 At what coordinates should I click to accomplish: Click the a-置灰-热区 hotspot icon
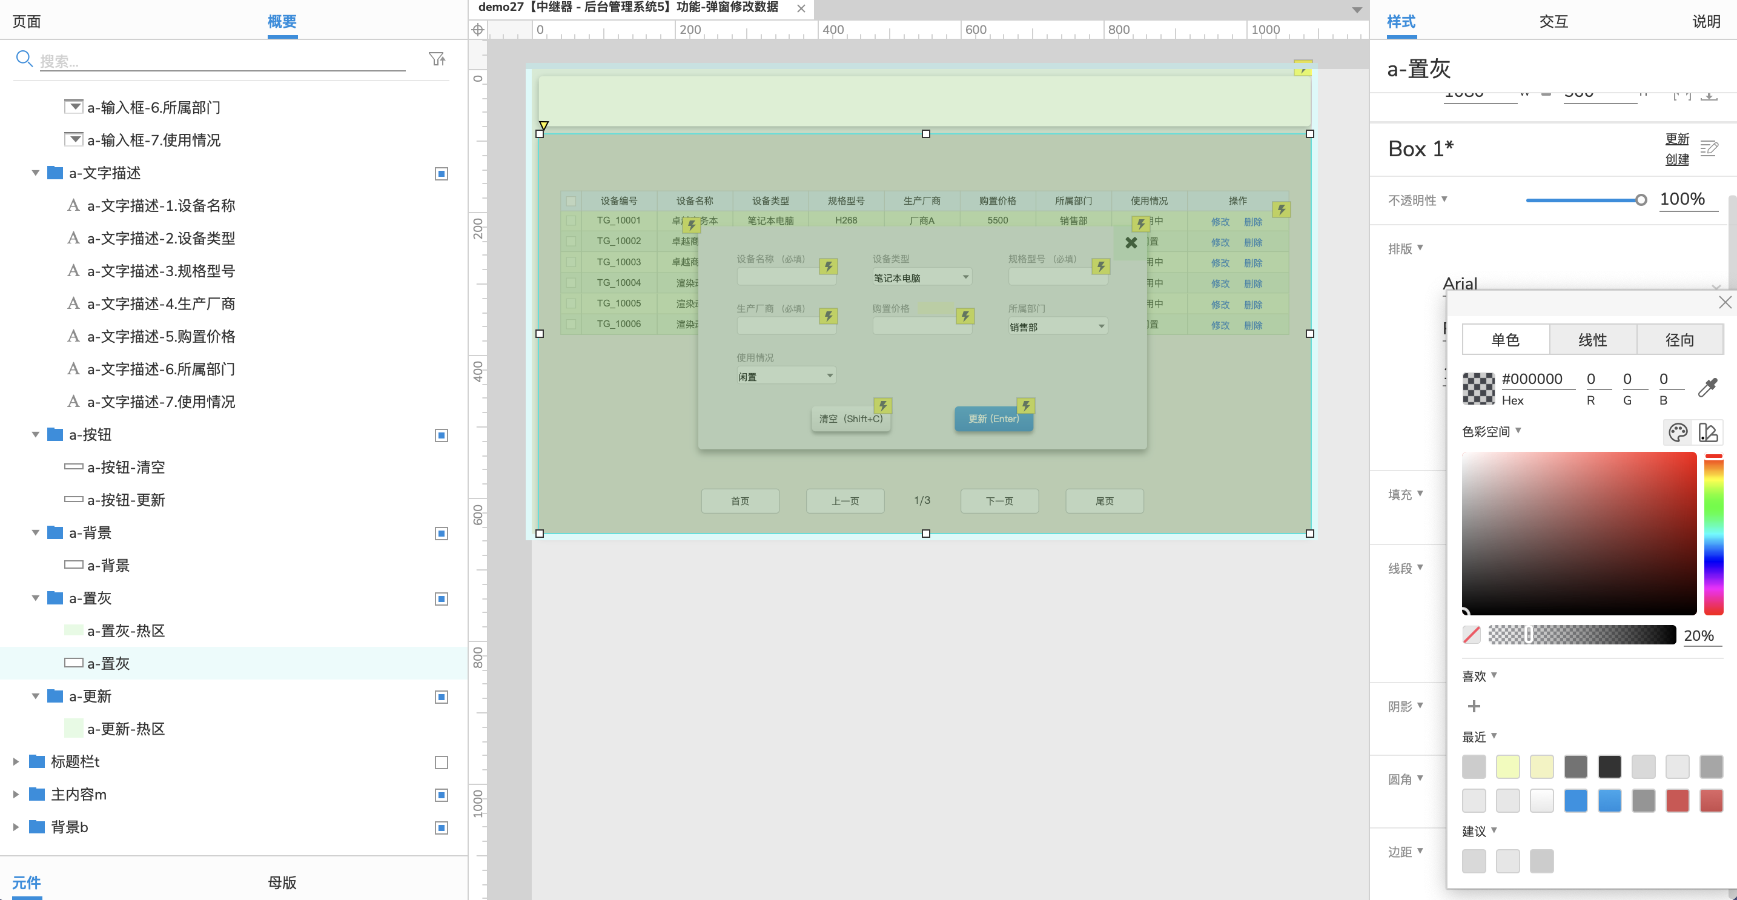click(73, 630)
